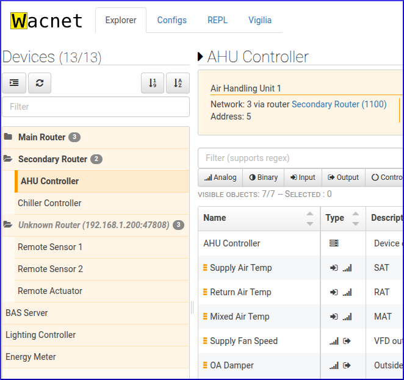
Task: Toggle the Analog object filter
Action: [220, 177]
